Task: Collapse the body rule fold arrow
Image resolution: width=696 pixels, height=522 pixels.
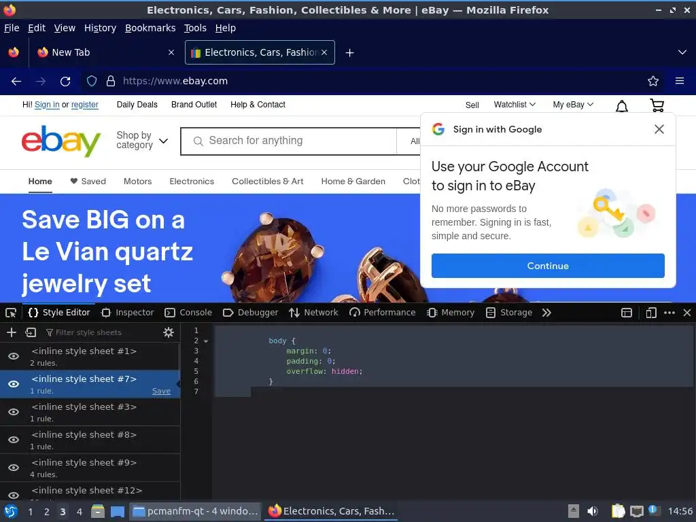Action: [206, 341]
